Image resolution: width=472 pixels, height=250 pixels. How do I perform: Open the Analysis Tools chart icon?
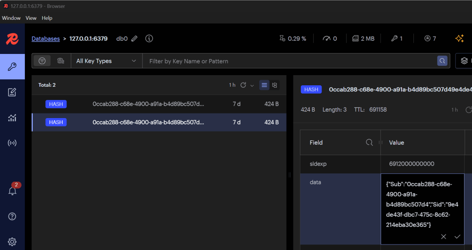(x=12, y=118)
